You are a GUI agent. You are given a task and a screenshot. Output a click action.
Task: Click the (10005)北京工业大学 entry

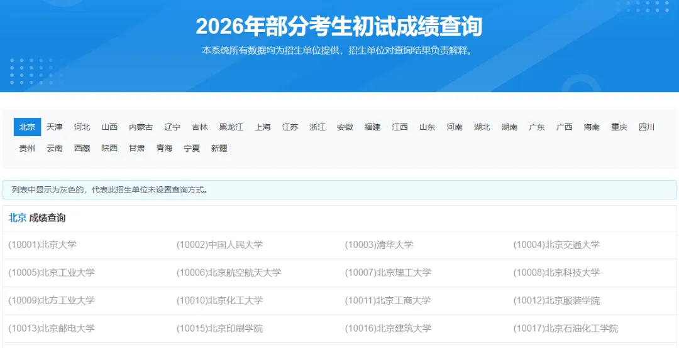[x=52, y=272]
